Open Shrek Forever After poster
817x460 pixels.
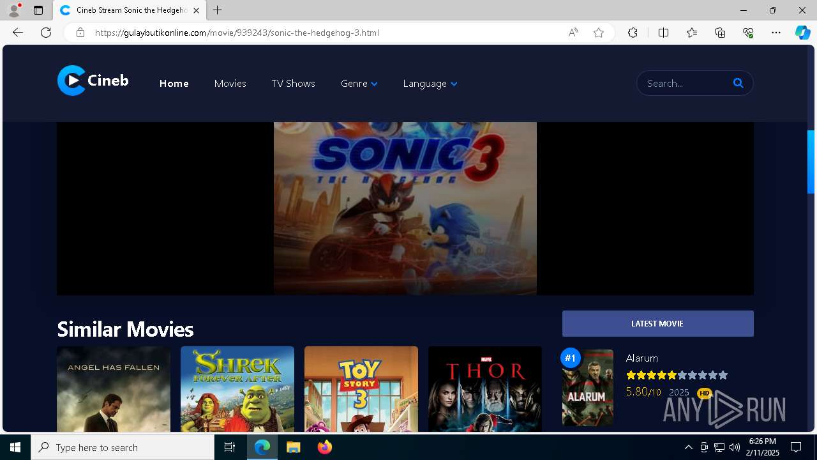click(237, 389)
